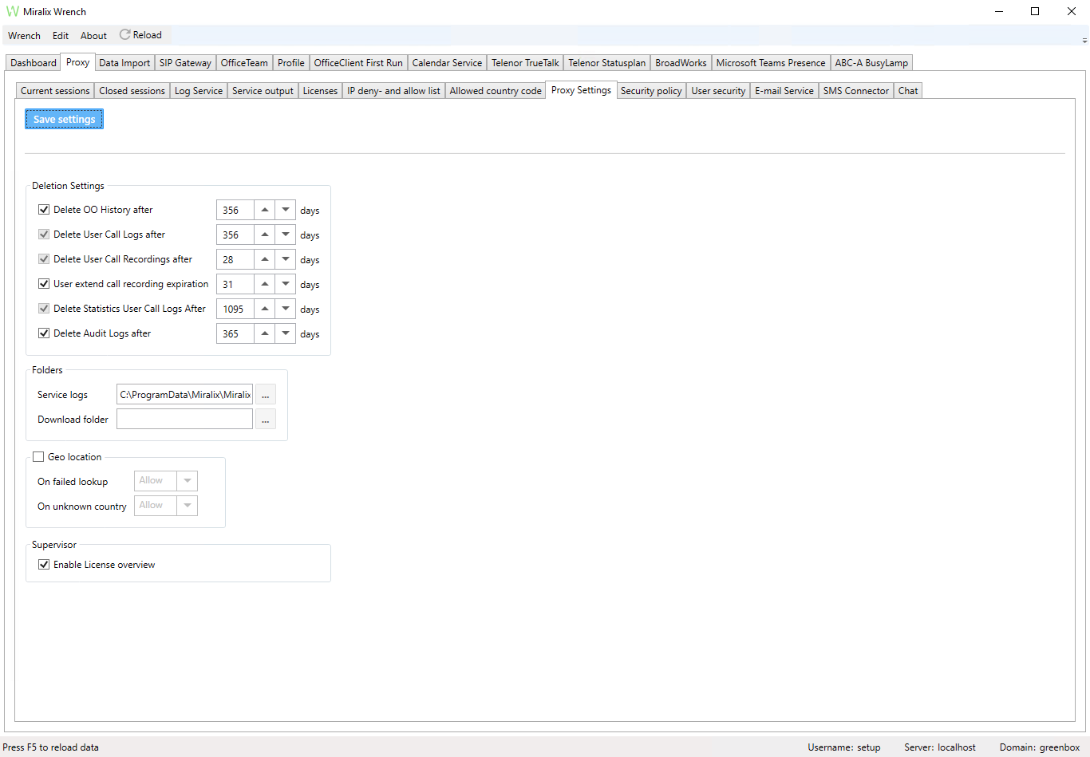The image size is (1090, 757).
Task: Open the Microsoft Teams Presence tab
Action: (x=771, y=63)
